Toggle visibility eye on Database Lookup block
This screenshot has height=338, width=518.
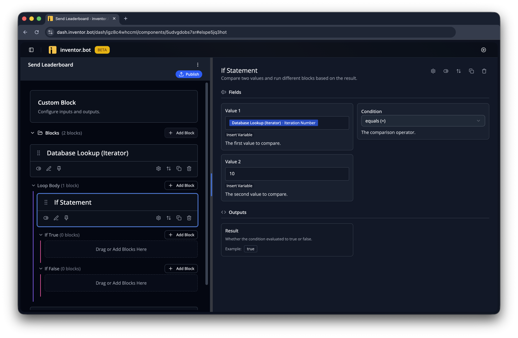pos(39,169)
